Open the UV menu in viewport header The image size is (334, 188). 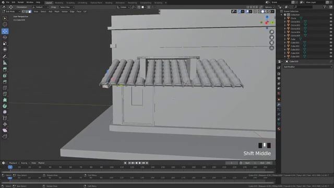[85, 11]
